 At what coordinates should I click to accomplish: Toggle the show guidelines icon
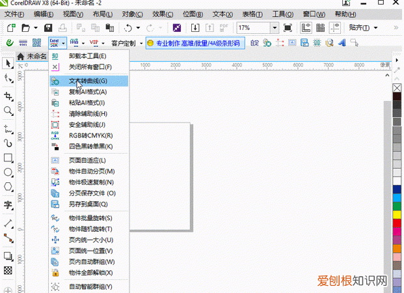click(x=335, y=27)
